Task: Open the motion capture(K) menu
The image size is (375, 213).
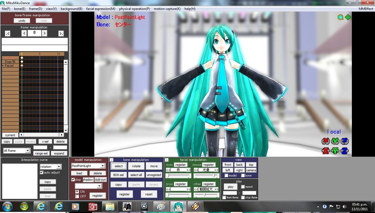Action: 167,9
